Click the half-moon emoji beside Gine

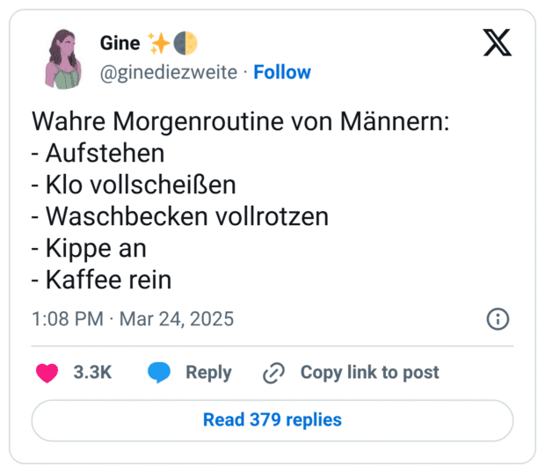185,43
